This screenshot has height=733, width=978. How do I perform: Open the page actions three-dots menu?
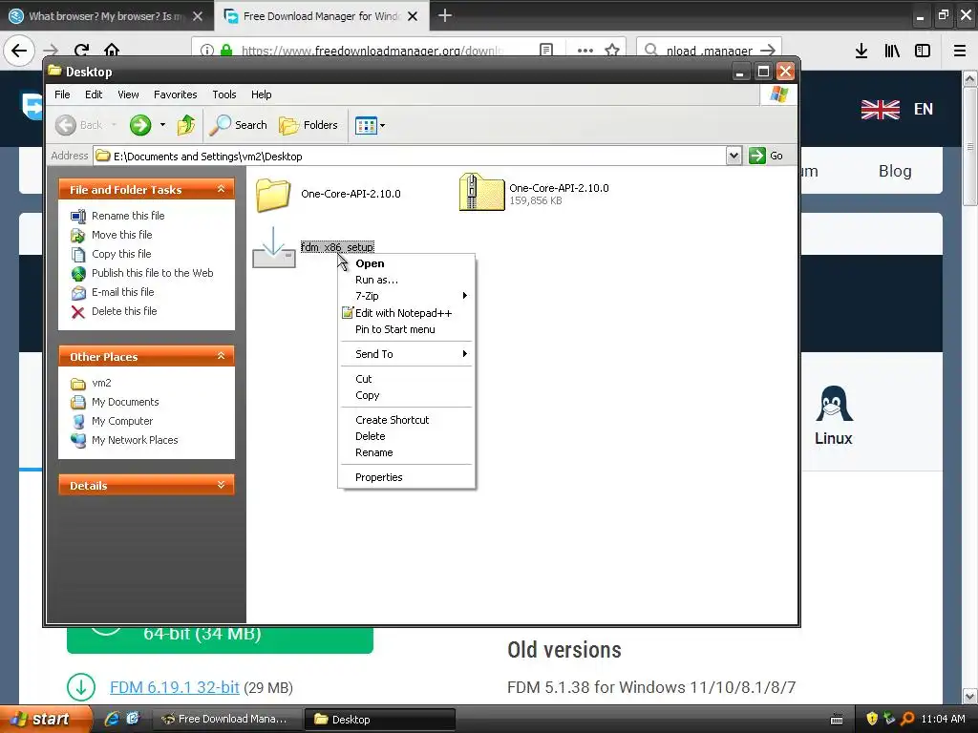point(585,50)
